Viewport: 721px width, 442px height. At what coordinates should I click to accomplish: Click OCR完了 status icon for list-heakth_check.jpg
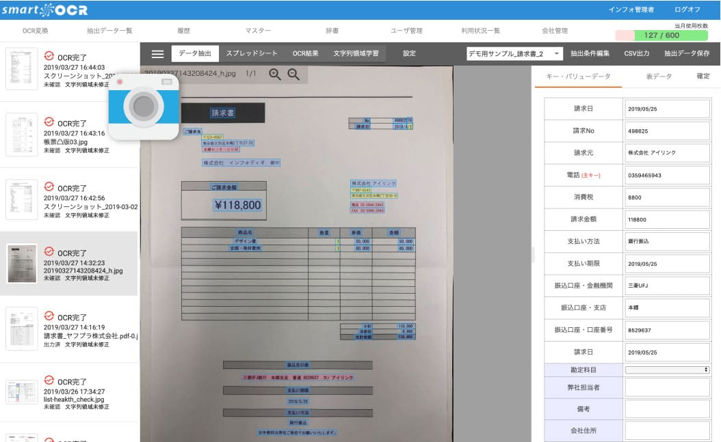pos(49,380)
